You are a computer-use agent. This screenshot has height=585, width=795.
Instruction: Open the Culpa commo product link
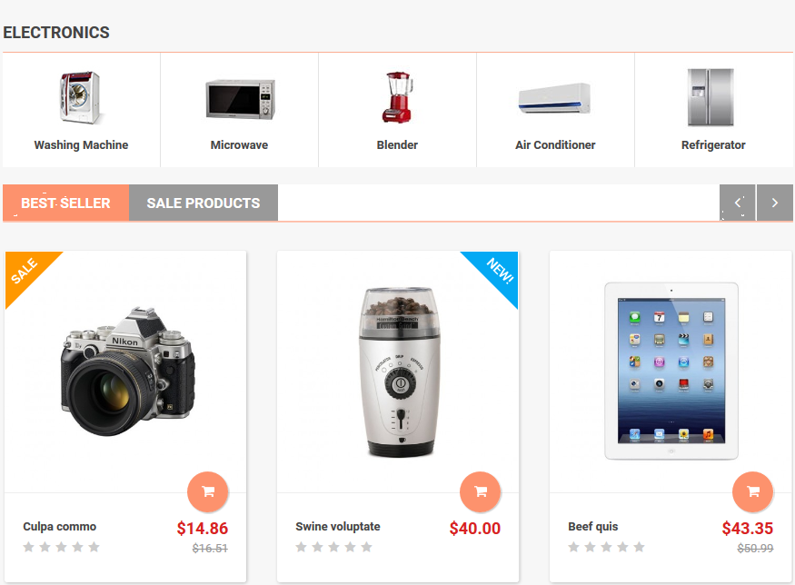pyautogui.click(x=60, y=527)
